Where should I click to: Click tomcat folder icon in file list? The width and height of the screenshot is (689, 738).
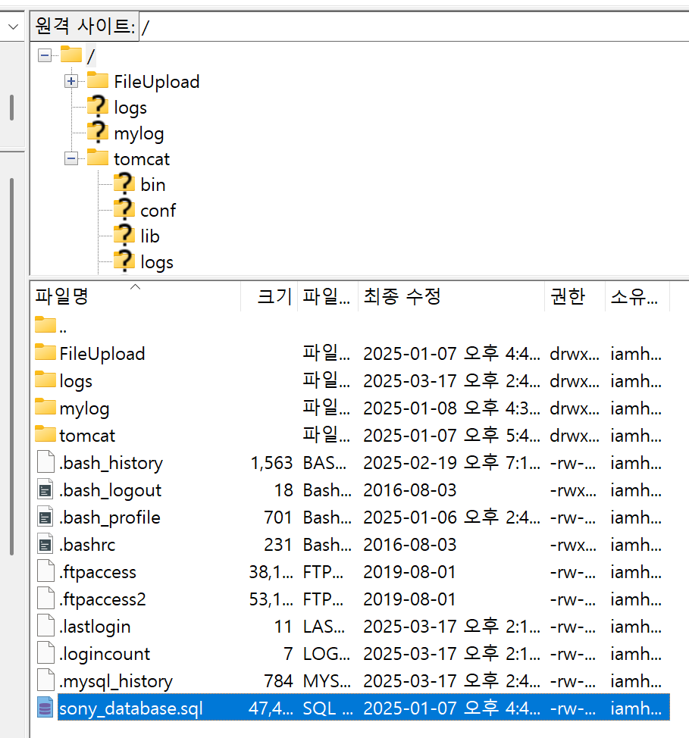pyautogui.click(x=45, y=434)
